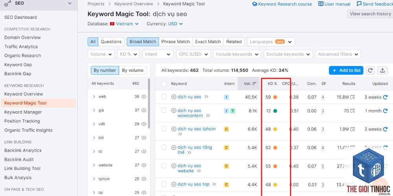
Task: Click the export upload icon
Action: 382,71
